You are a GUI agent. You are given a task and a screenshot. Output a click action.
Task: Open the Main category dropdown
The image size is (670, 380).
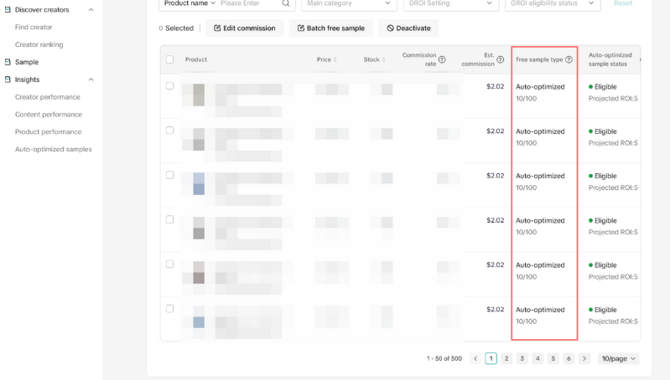click(x=349, y=4)
